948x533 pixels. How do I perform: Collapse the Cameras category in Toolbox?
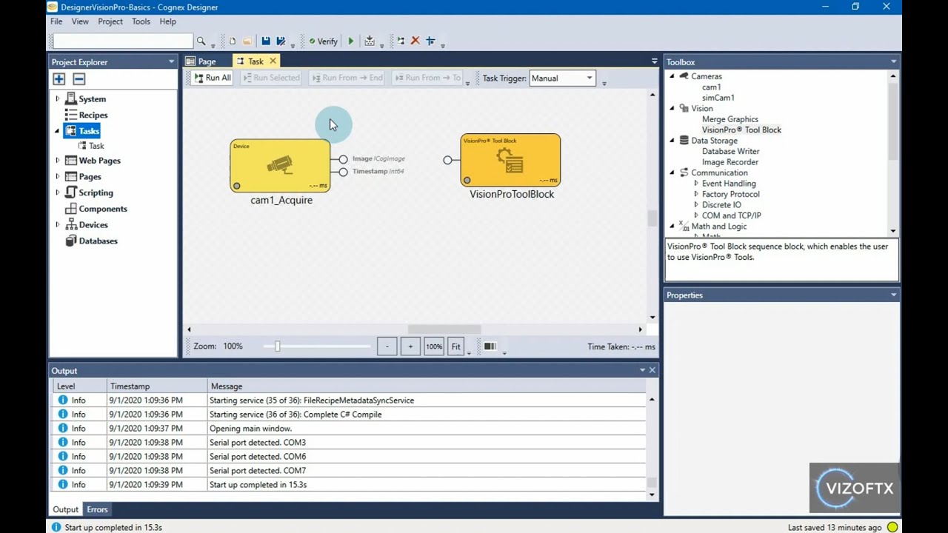[x=672, y=76]
